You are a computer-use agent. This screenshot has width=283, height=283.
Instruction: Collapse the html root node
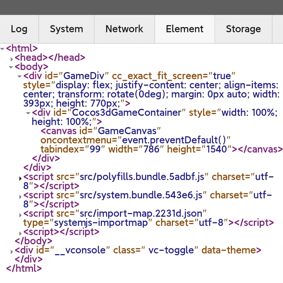pyautogui.click(x=2, y=49)
